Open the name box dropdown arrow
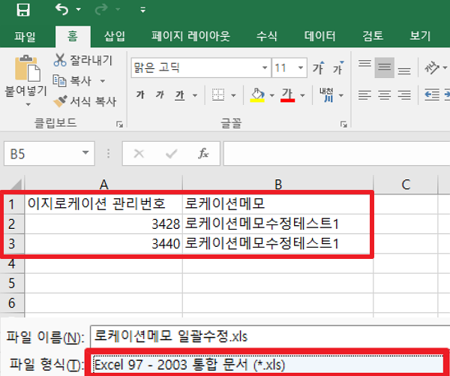This screenshot has width=450, height=376. [85, 152]
